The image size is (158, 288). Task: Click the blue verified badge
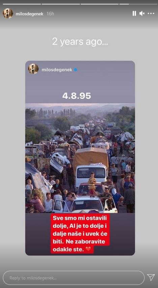(76, 70)
